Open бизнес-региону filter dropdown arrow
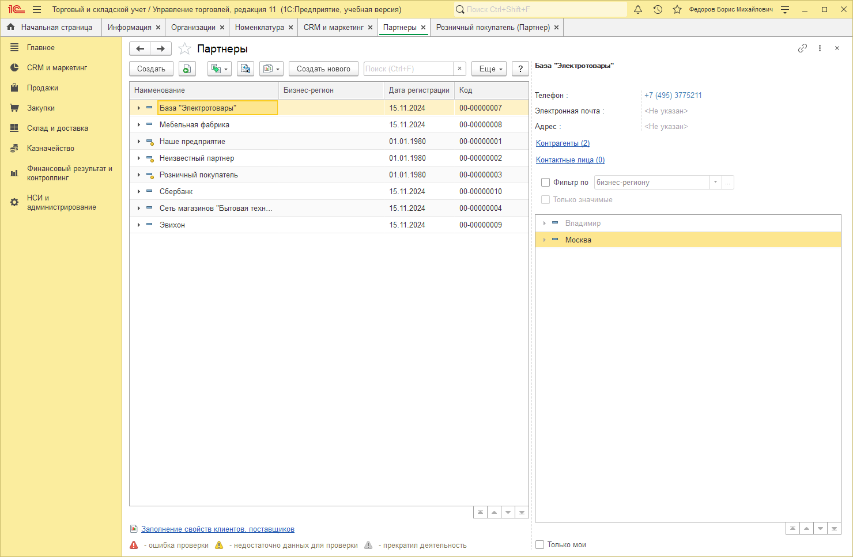Screen dimensions: 853x557 (x=715, y=183)
